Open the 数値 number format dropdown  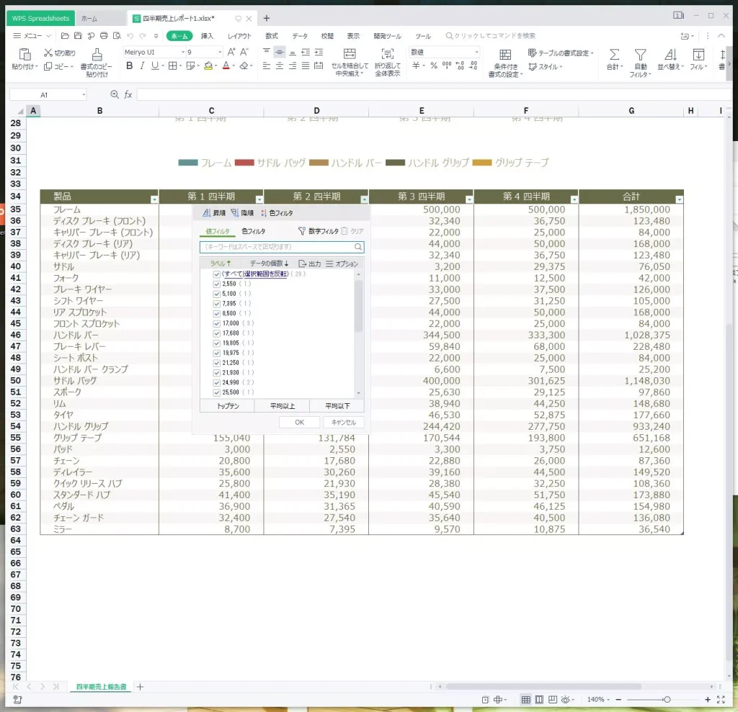(476, 53)
